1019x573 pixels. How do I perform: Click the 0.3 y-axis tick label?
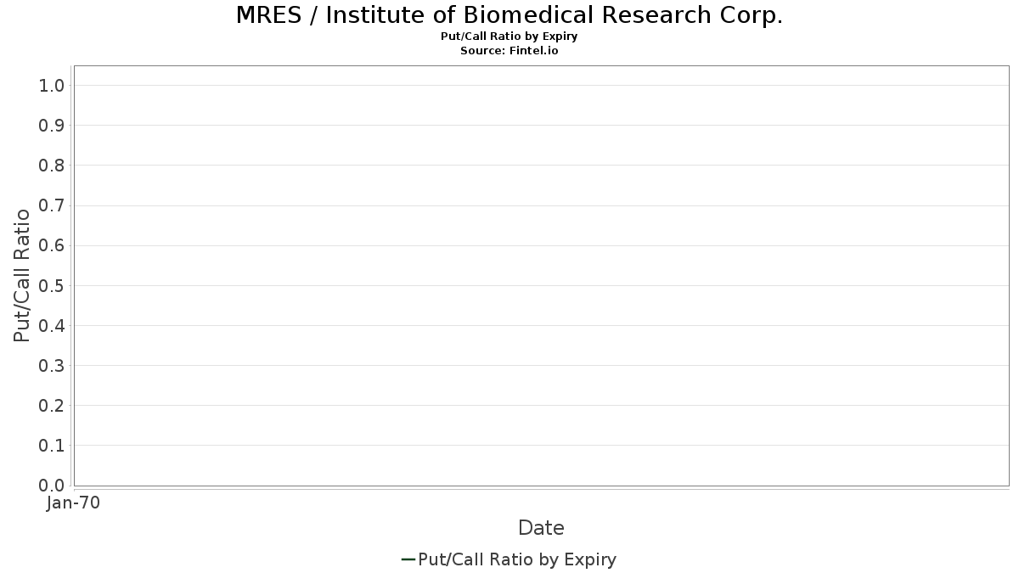click(52, 366)
